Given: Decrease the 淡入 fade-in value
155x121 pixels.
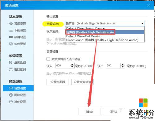Looking at the screenshot, I should pos(72,67).
